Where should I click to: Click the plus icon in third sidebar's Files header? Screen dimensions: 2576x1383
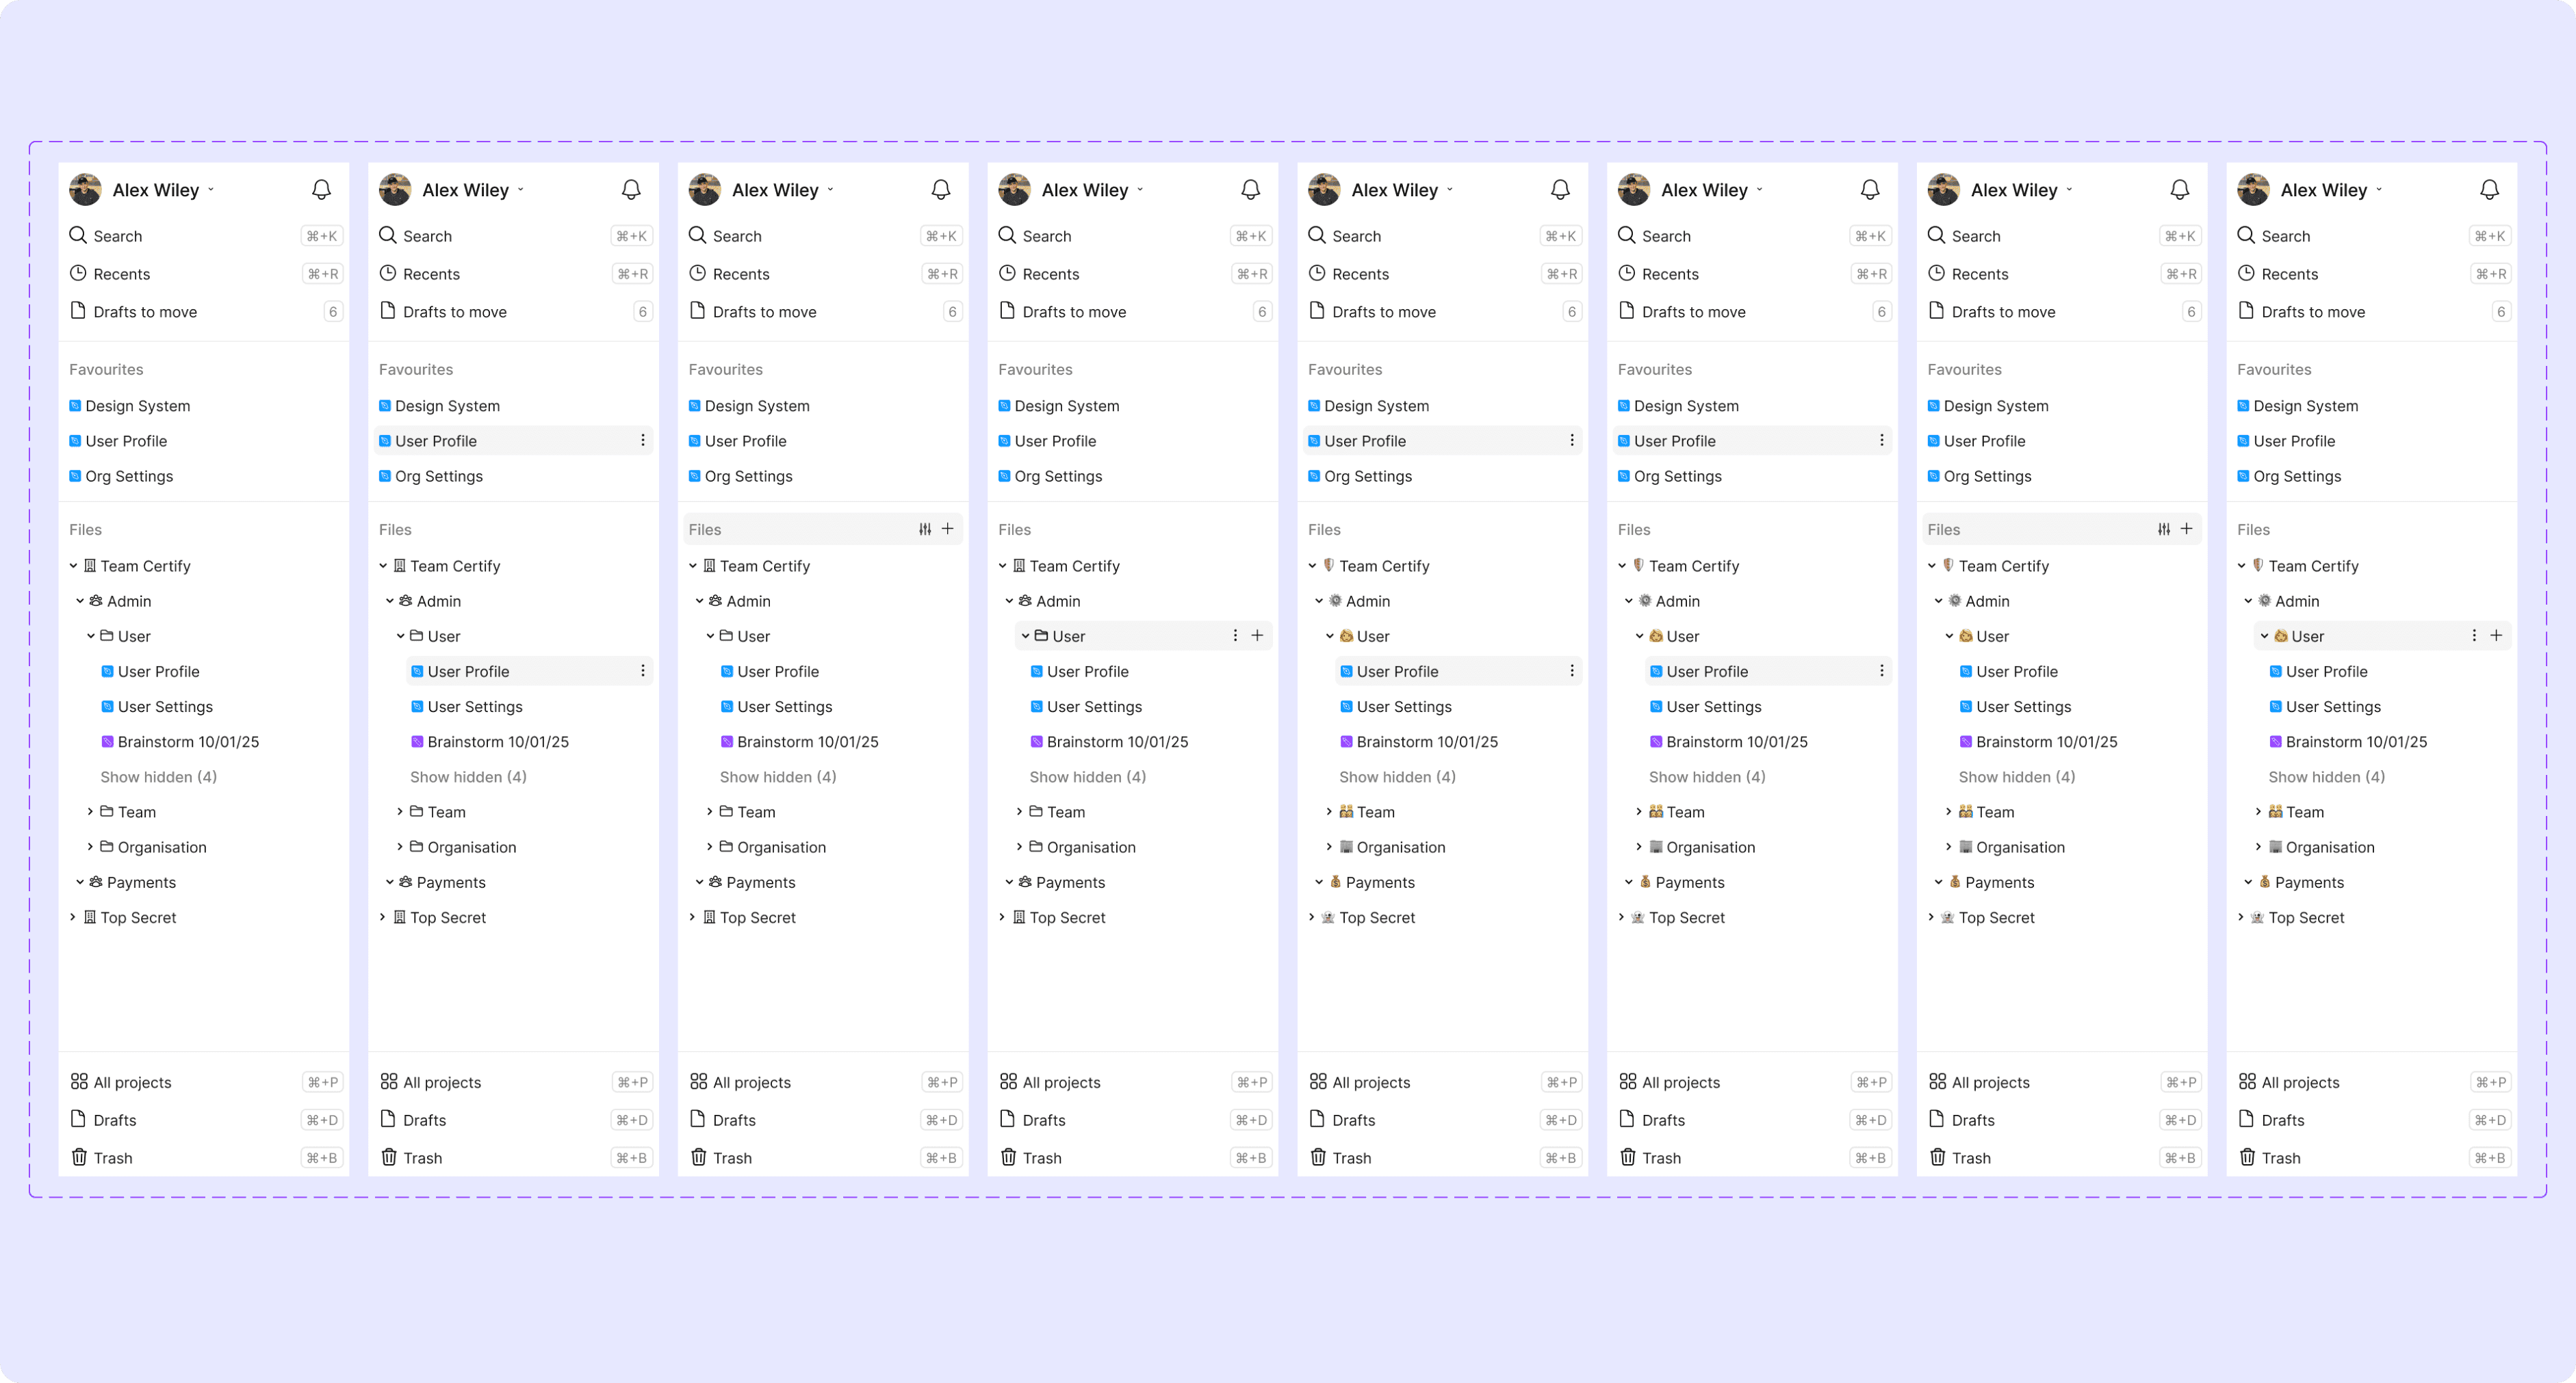click(x=948, y=529)
